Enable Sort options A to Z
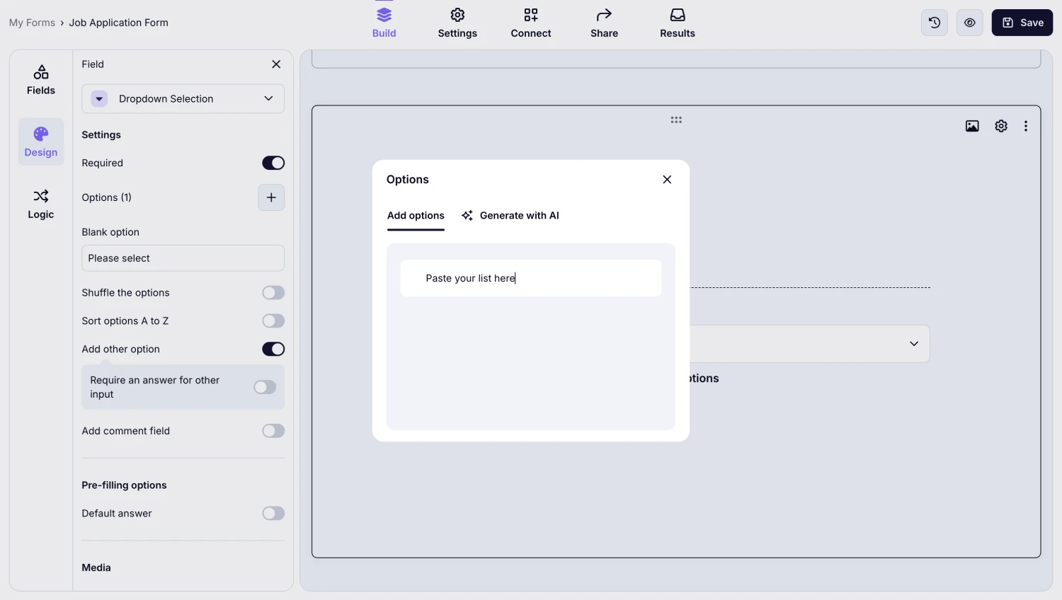 [x=273, y=321]
